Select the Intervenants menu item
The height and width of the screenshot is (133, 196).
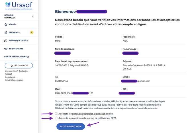tap(19, 49)
